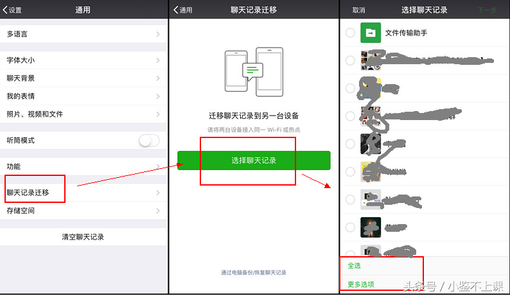Open 字体大小 setting
The width and height of the screenshot is (510, 296).
84,60
